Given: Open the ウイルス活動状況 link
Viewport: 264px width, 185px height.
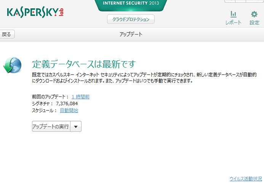Looking at the screenshot, I should pyautogui.click(x=246, y=179).
